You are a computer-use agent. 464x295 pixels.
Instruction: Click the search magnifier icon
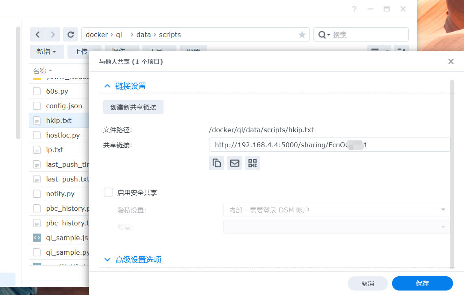coord(322,35)
